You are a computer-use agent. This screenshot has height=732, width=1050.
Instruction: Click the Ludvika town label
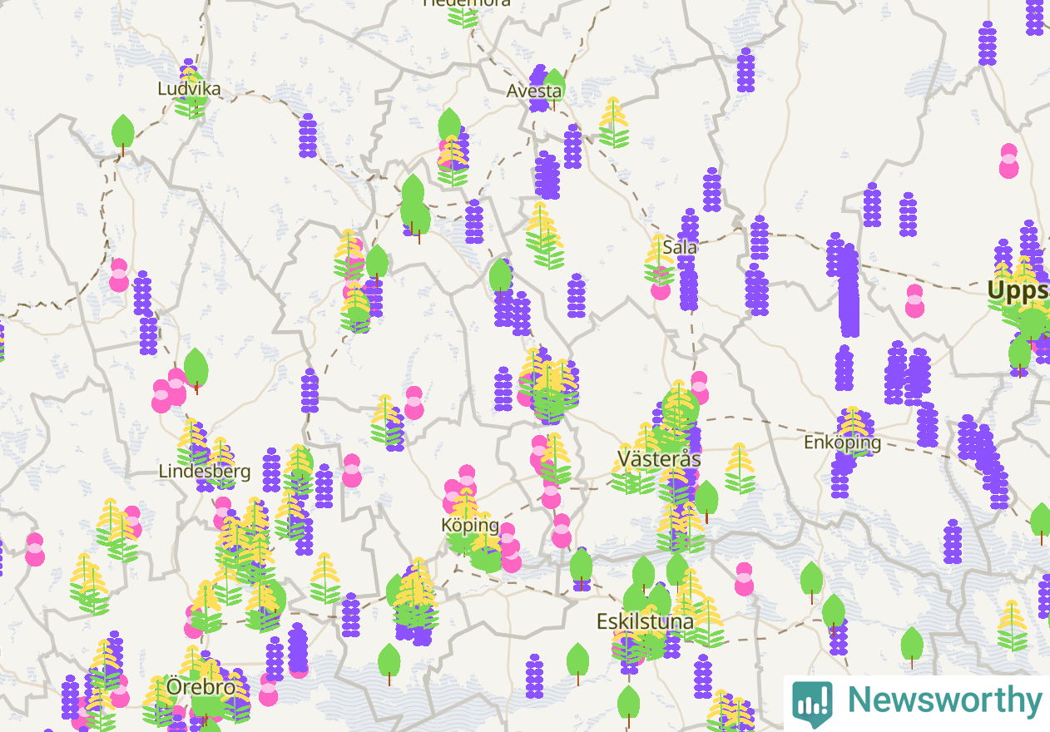pyautogui.click(x=190, y=89)
